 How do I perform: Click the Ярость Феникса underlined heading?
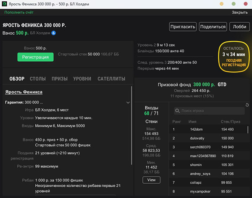[24, 92]
